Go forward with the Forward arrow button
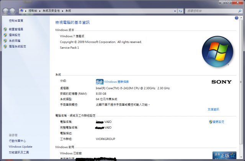Viewport: 245px width, 161px height. coord(12,11)
